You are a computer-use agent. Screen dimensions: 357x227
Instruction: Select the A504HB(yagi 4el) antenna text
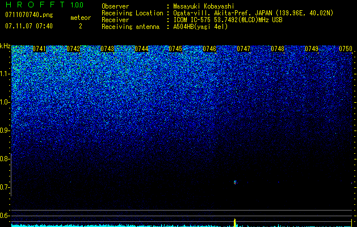(200, 27)
